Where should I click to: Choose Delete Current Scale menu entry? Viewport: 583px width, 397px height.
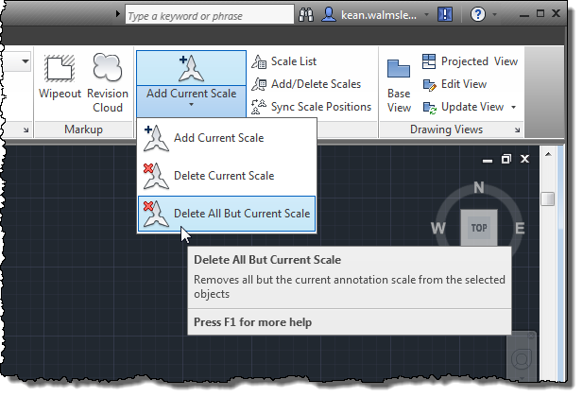pos(223,176)
